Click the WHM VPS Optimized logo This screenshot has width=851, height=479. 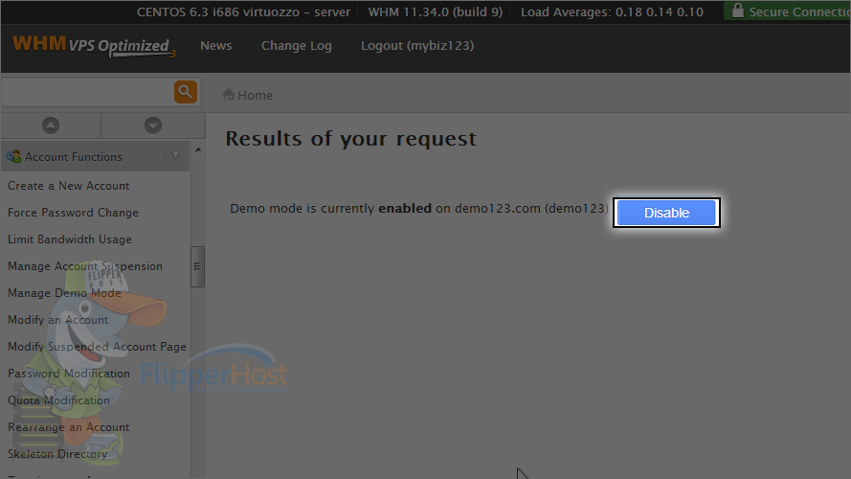(94, 46)
